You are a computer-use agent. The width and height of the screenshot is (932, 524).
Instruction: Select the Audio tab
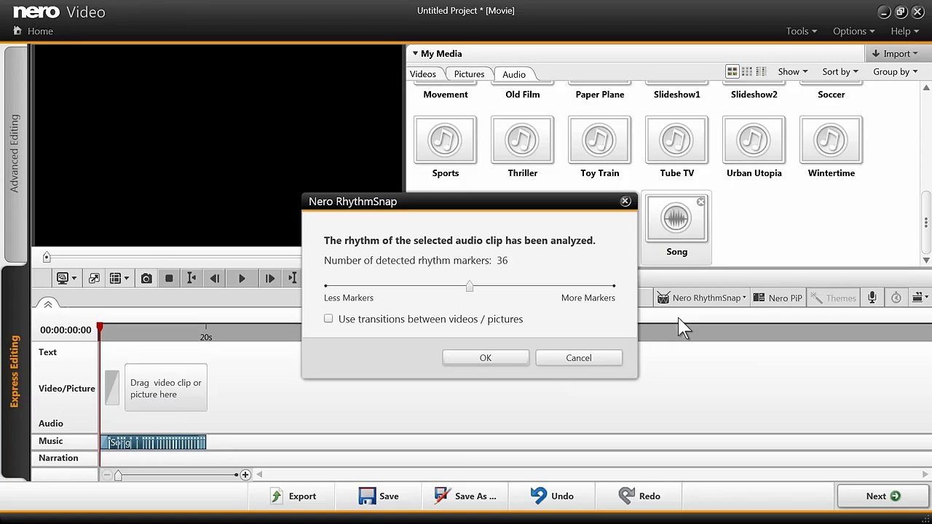point(514,74)
